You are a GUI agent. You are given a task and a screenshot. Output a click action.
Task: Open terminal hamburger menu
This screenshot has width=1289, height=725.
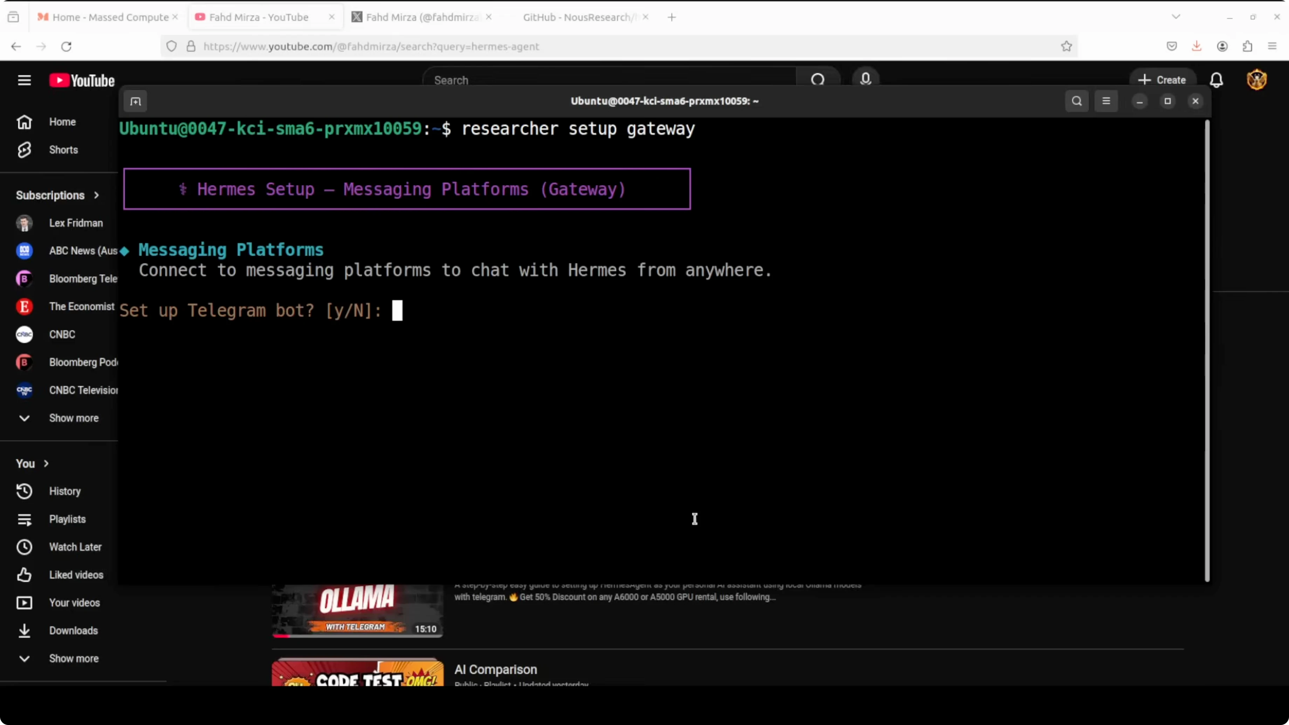tap(1106, 101)
